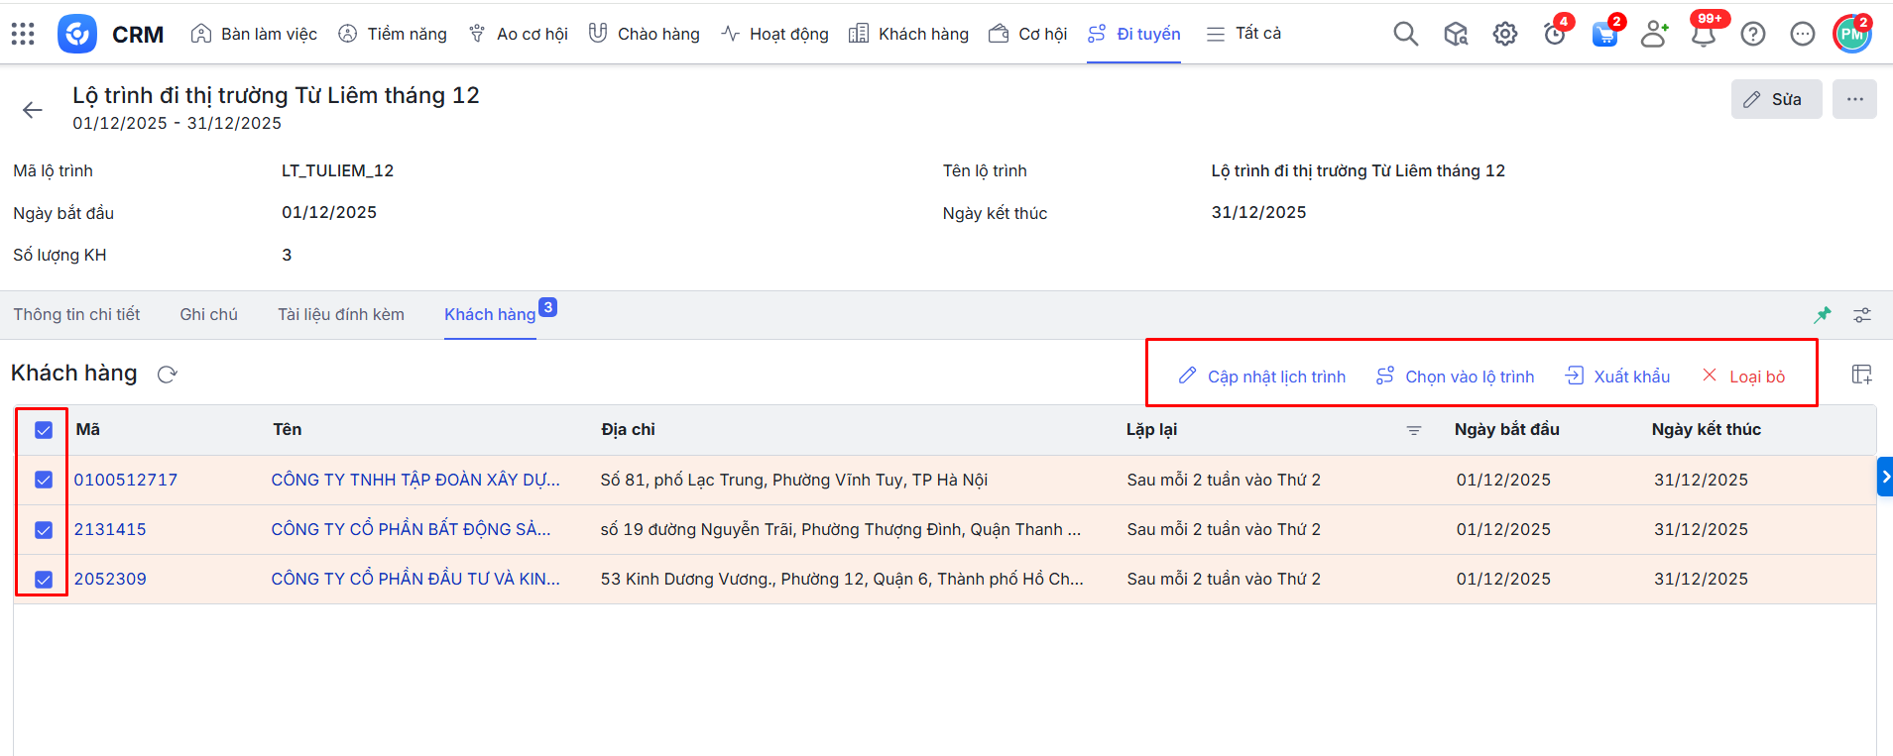Viewport: 1893px width, 756px height.
Task: Open table column settings icon
Action: pos(1861,375)
